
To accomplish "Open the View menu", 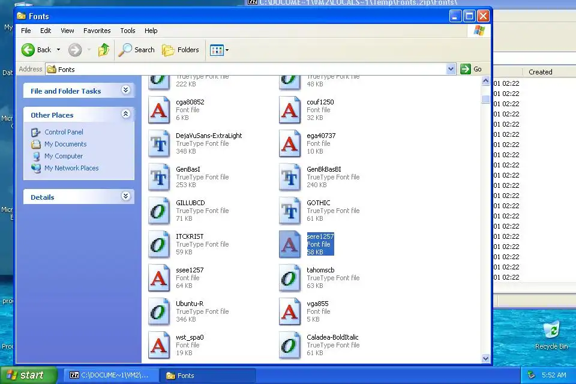I will coord(67,31).
